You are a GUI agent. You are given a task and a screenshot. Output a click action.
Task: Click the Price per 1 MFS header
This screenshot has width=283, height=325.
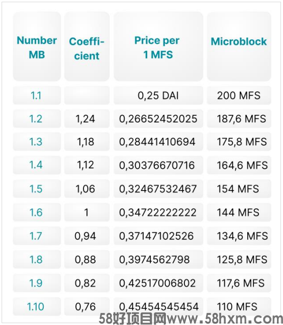[x=158, y=46]
